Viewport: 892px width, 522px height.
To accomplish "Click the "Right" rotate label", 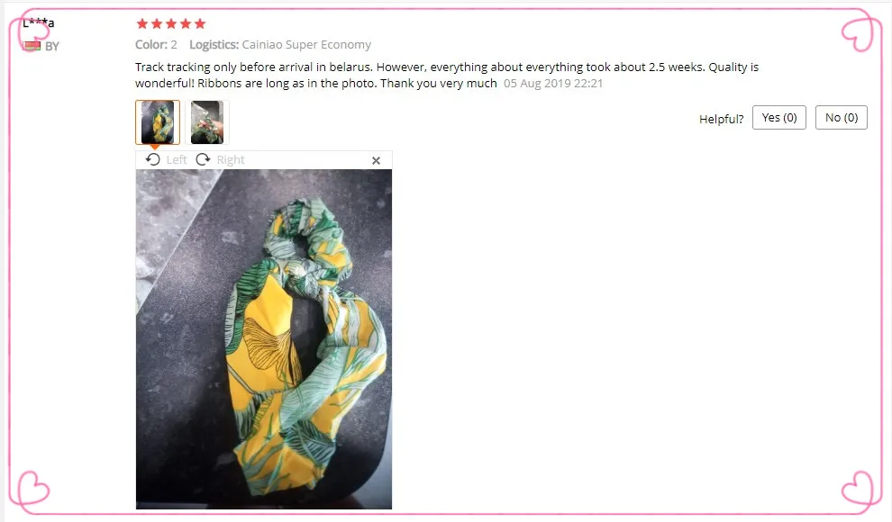I will click(x=231, y=159).
